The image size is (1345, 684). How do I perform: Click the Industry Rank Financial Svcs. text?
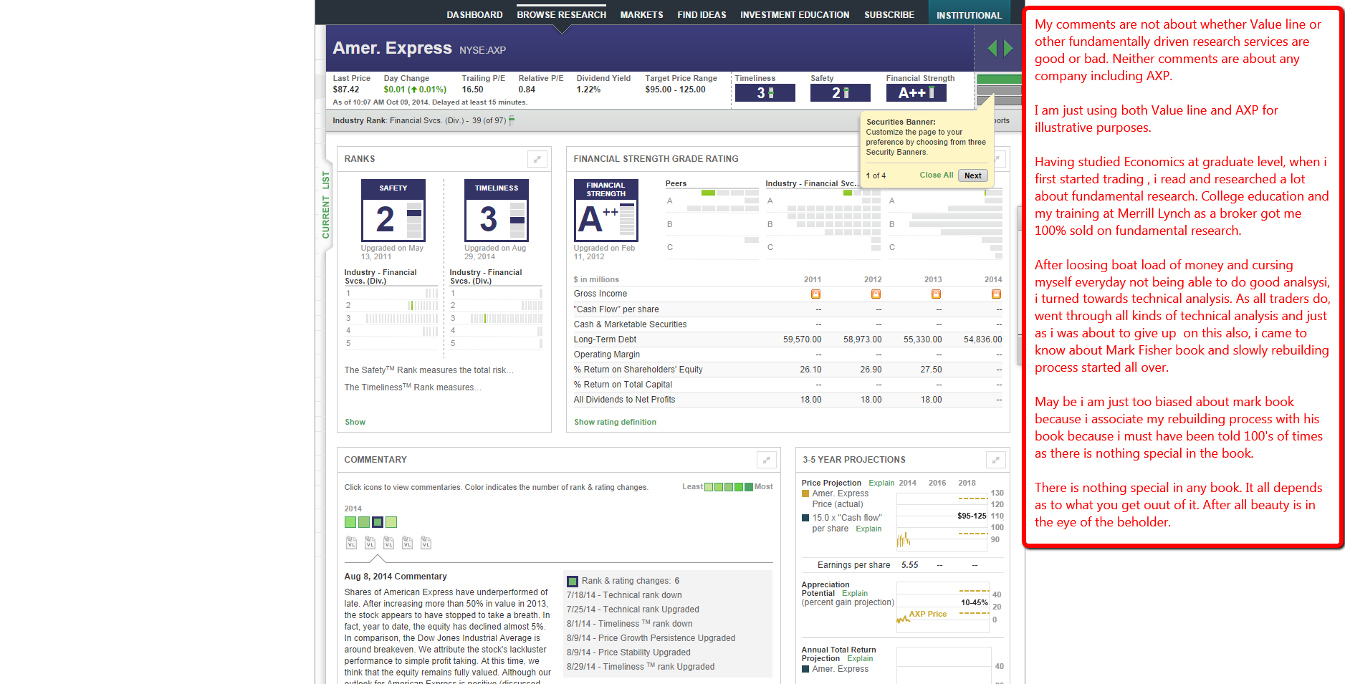click(x=419, y=120)
